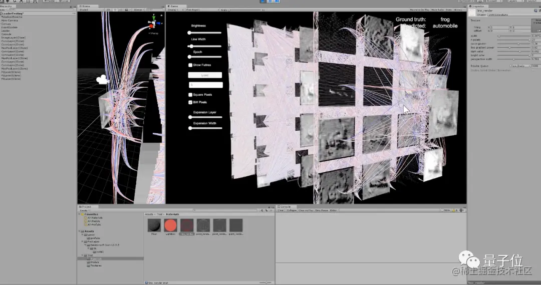Open the Free Aspect dropdown
Viewport: 541px width, 285px height.
202,10
